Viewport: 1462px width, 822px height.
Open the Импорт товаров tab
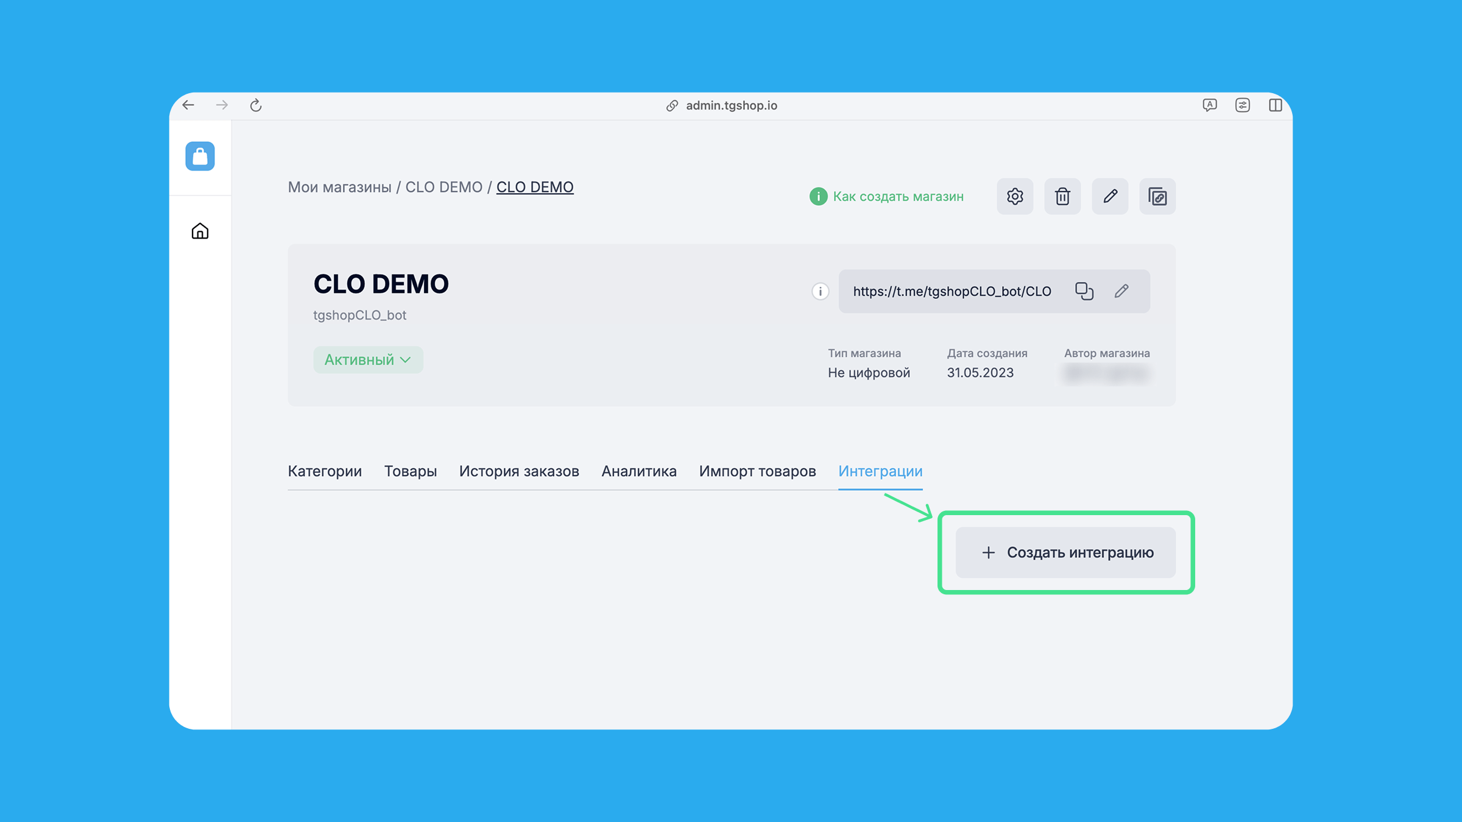(x=757, y=471)
